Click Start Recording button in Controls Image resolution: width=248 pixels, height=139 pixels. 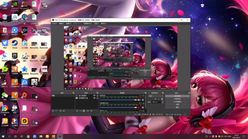pyautogui.click(x=177, y=99)
